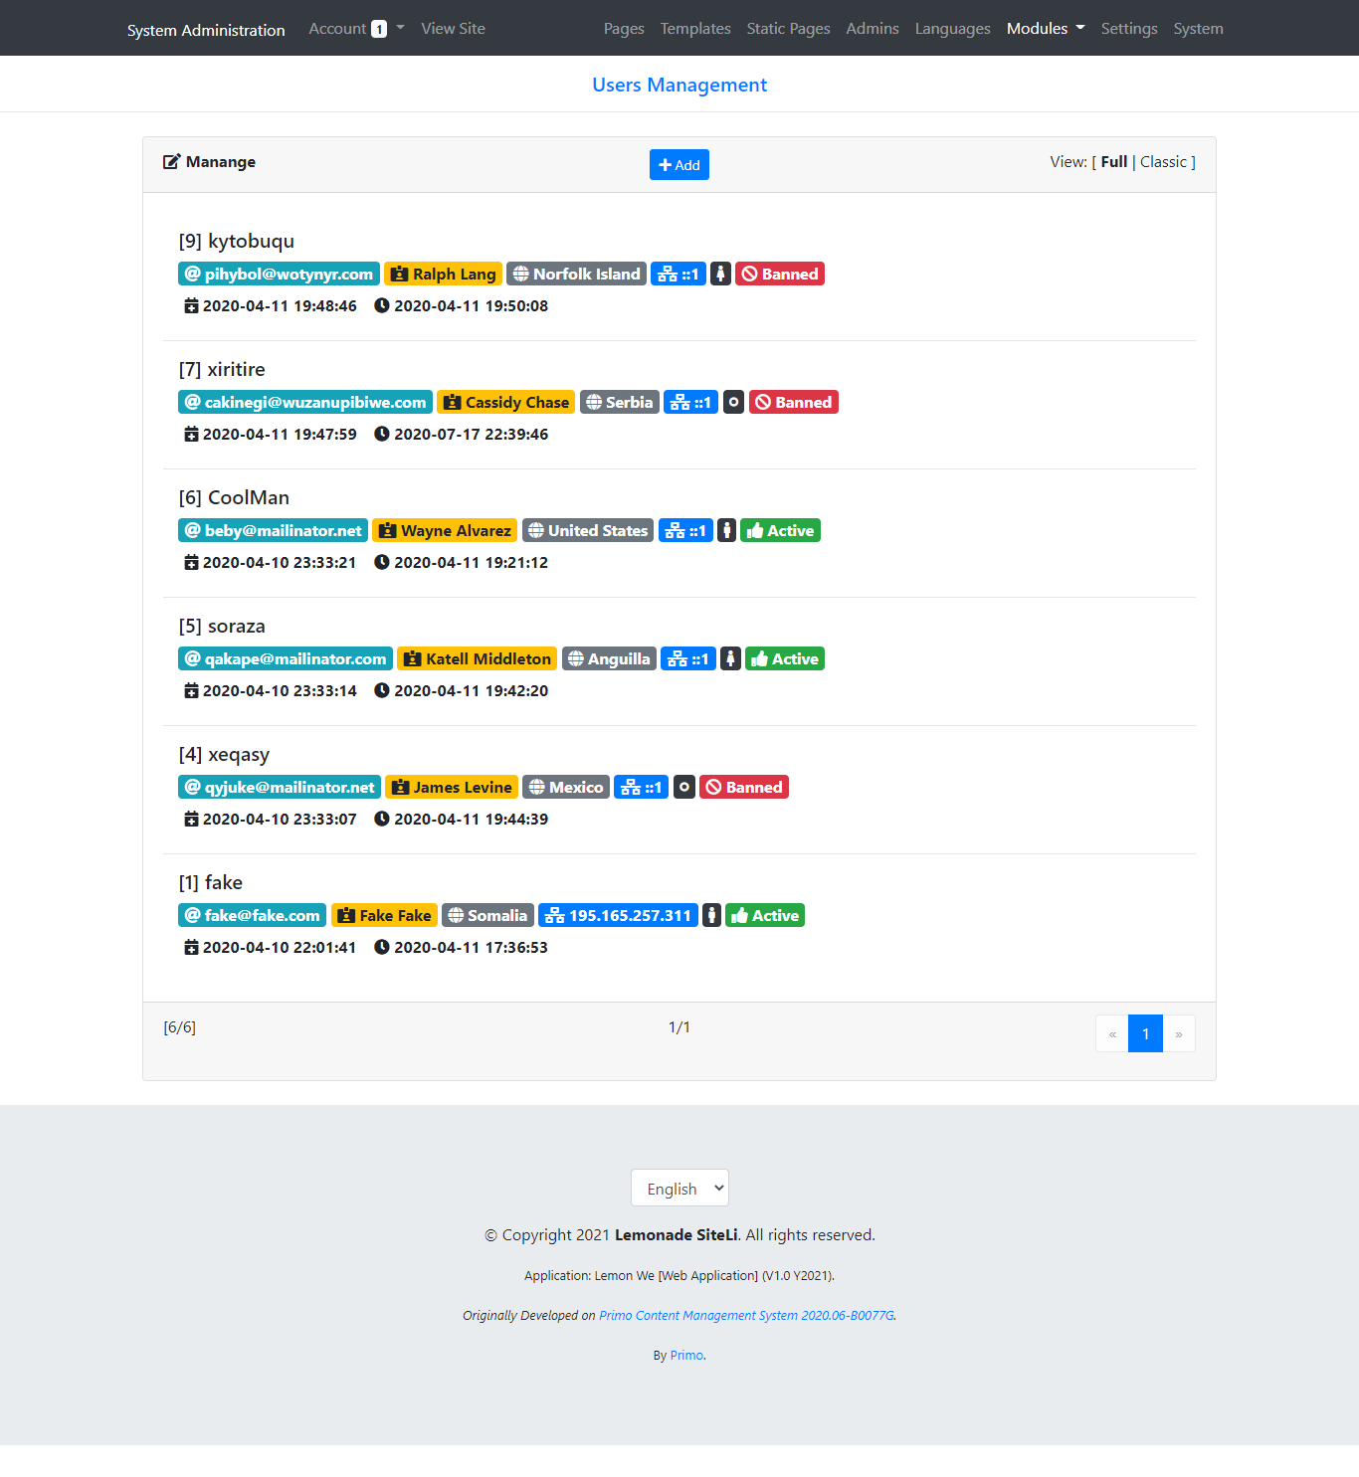This screenshot has width=1359, height=1477.
Task: Open the Users Management heading link
Action: click(679, 85)
